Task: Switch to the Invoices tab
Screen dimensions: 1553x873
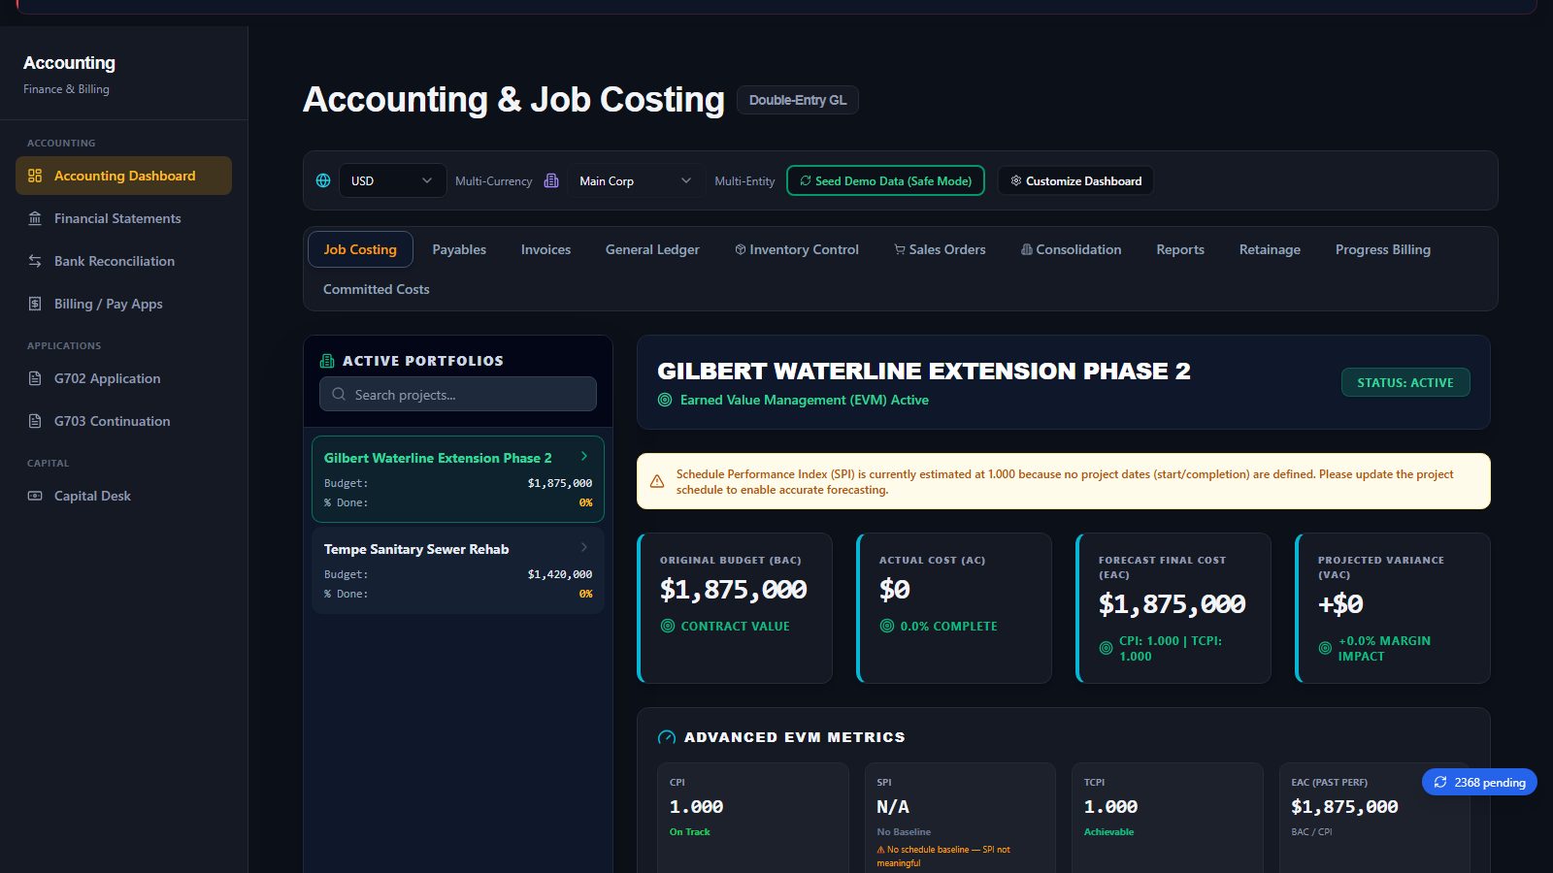Action: point(545,249)
